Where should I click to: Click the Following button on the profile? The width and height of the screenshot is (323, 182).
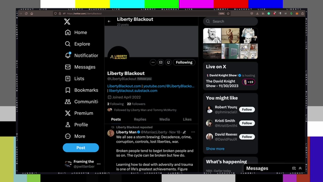[x=184, y=62]
